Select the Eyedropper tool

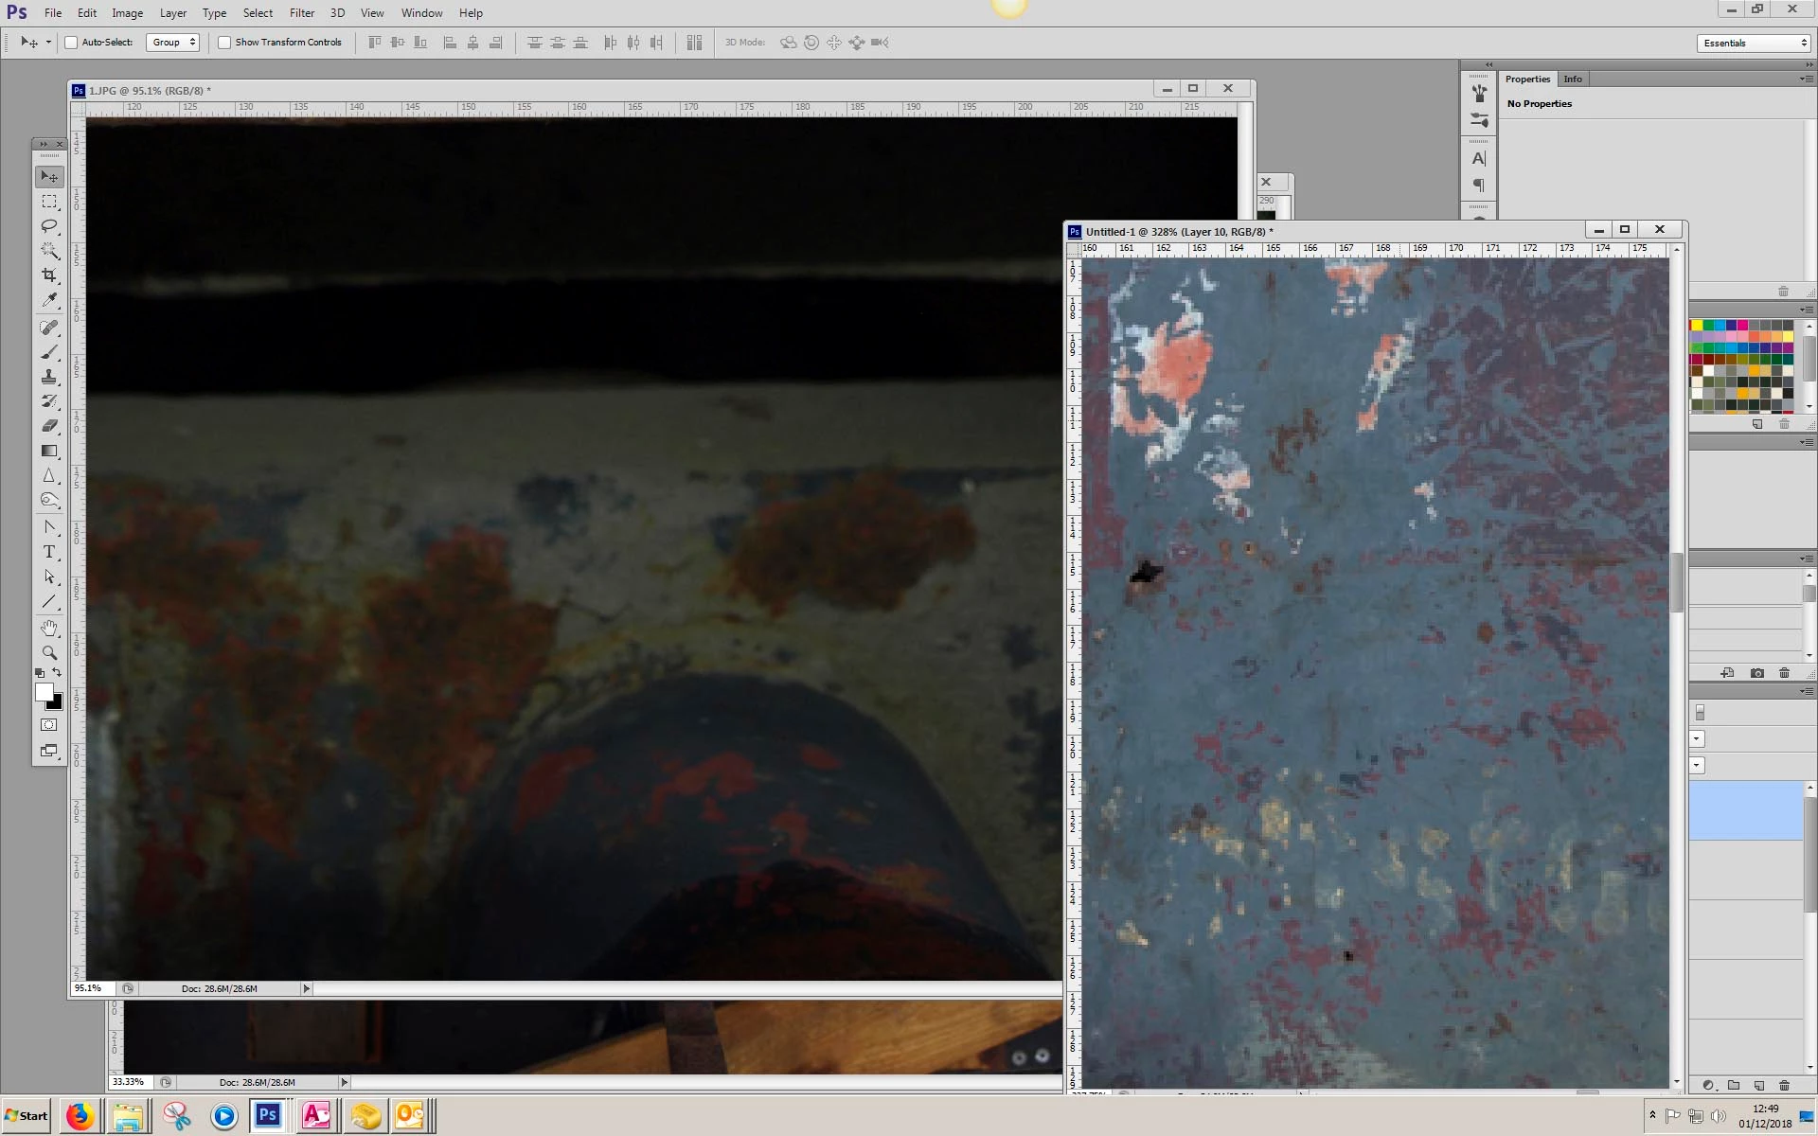point(49,300)
